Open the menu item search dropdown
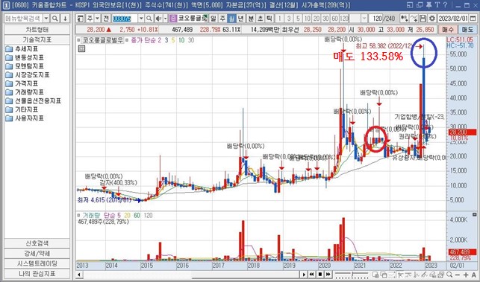The width and height of the screenshot is (480, 282). [x=46, y=19]
